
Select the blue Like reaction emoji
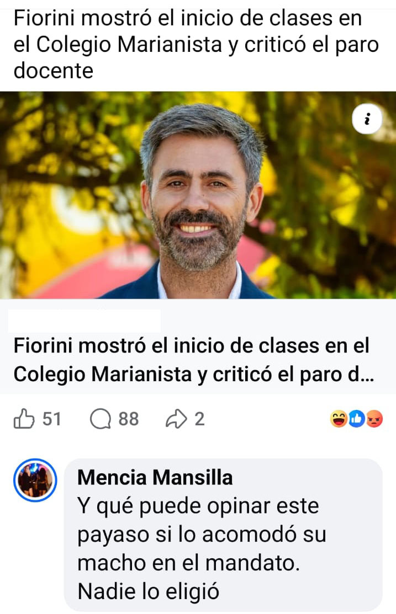tap(356, 419)
